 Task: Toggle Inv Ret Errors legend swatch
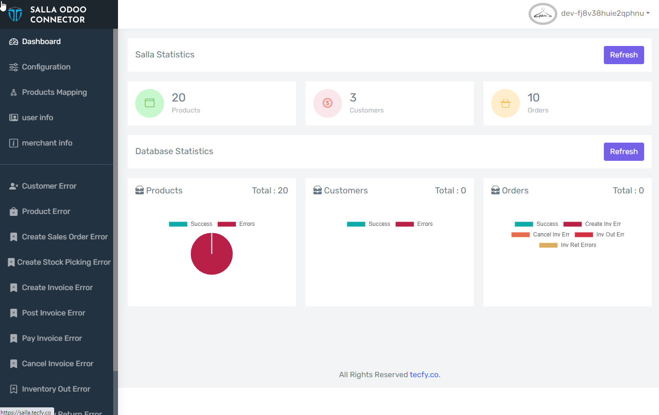548,245
